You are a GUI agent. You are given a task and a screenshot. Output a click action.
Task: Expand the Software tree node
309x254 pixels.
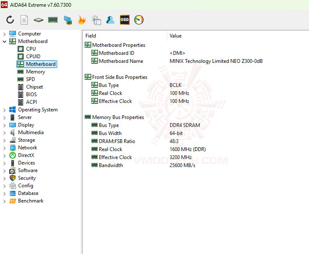coord(4,171)
